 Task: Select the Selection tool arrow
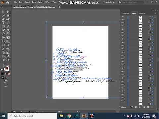point(3,12)
